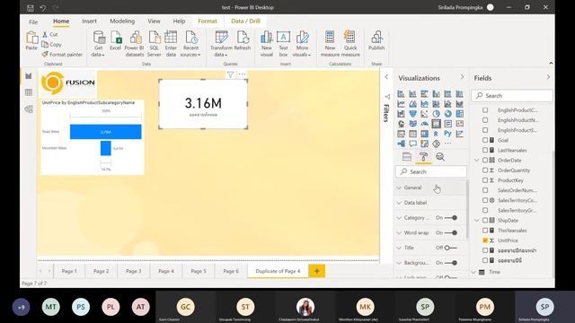Toggle the Word wrap switch

[x=451, y=233]
